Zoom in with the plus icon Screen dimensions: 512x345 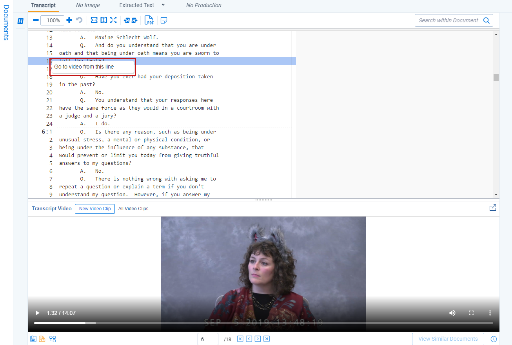(x=69, y=20)
